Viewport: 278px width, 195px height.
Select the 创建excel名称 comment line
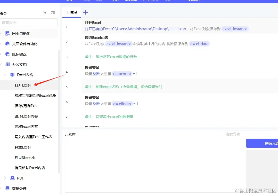(124, 87)
